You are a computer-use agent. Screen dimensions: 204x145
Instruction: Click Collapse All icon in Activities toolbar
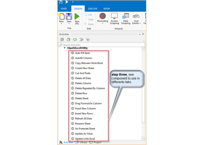[x=68, y=40]
